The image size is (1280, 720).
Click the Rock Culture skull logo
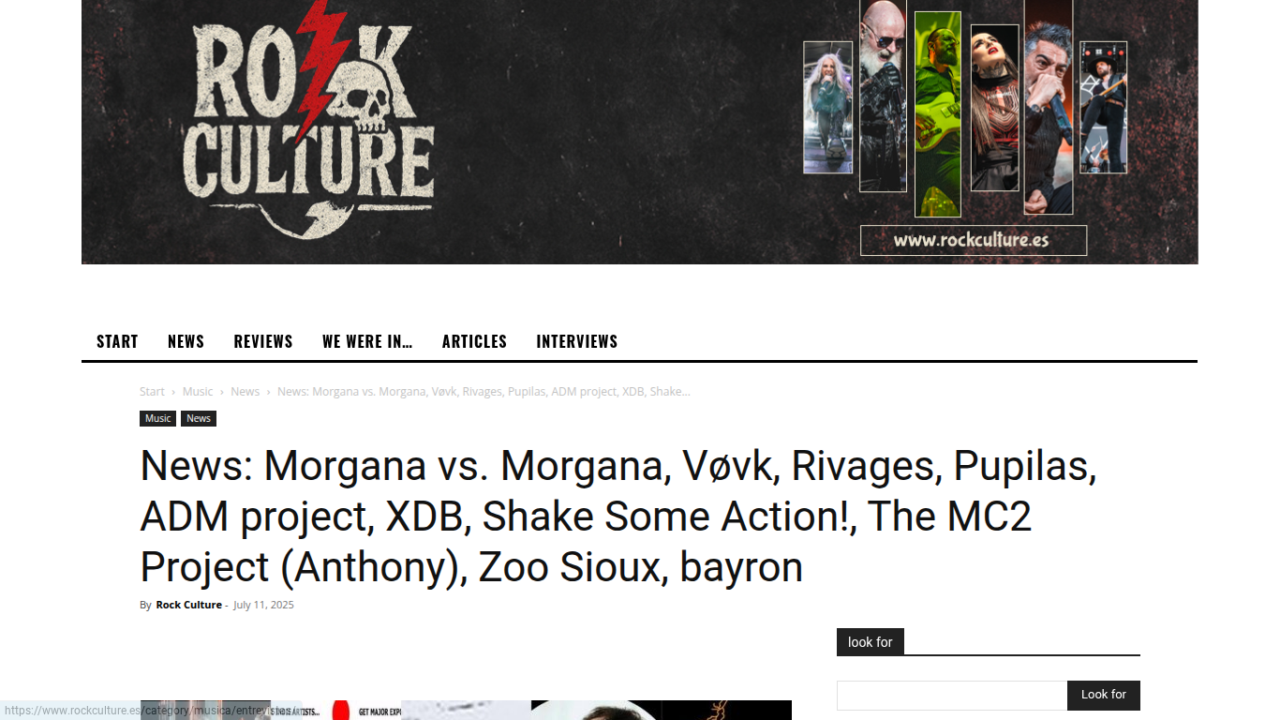coord(307,122)
